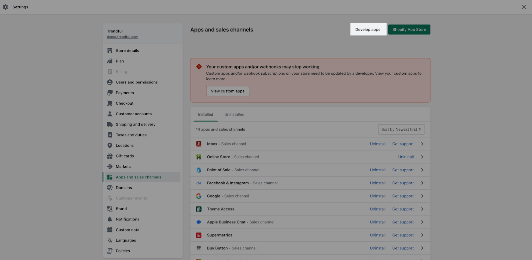
Task: Click the Apple Business Chat icon
Action: click(199, 222)
